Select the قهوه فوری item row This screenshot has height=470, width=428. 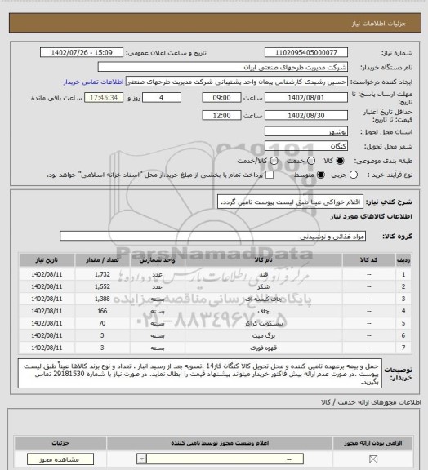click(x=215, y=348)
